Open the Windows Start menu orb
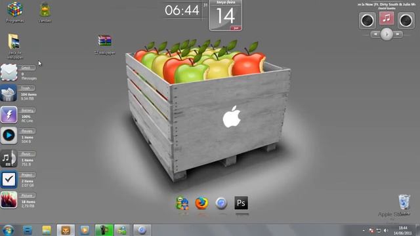The width and height of the screenshot is (420, 236). 9,230
